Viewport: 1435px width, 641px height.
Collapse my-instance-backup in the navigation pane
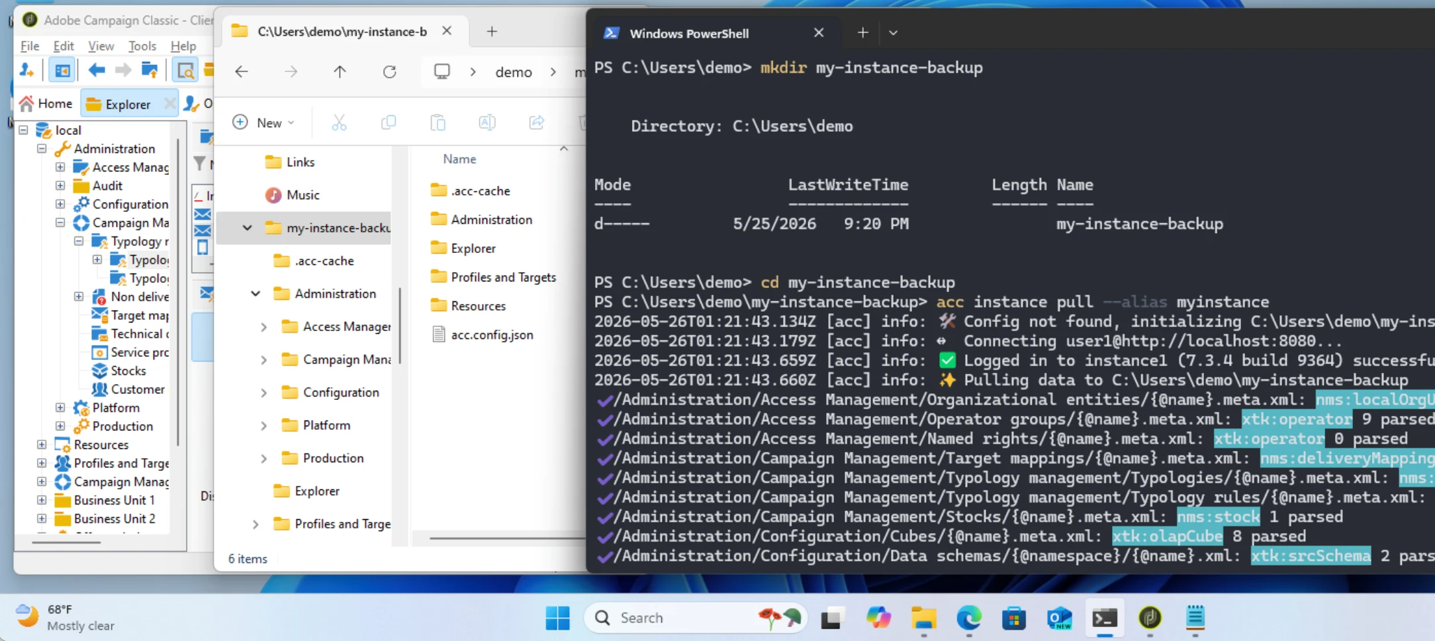pyautogui.click(x=247, y=228)
